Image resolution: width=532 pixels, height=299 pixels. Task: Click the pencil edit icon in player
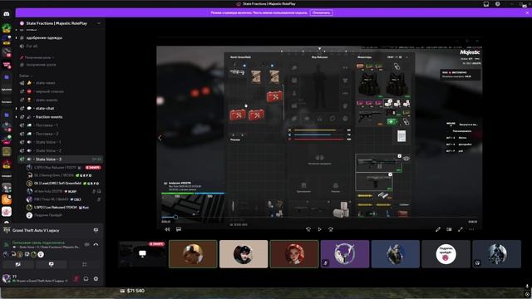point(438,229)
